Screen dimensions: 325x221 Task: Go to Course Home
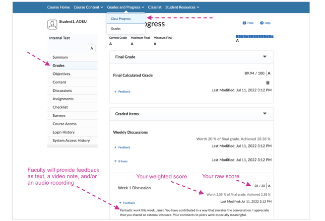point(59,7)
